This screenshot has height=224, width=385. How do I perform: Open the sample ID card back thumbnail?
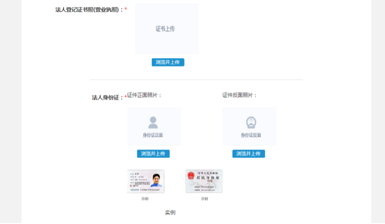pos(204,181)
